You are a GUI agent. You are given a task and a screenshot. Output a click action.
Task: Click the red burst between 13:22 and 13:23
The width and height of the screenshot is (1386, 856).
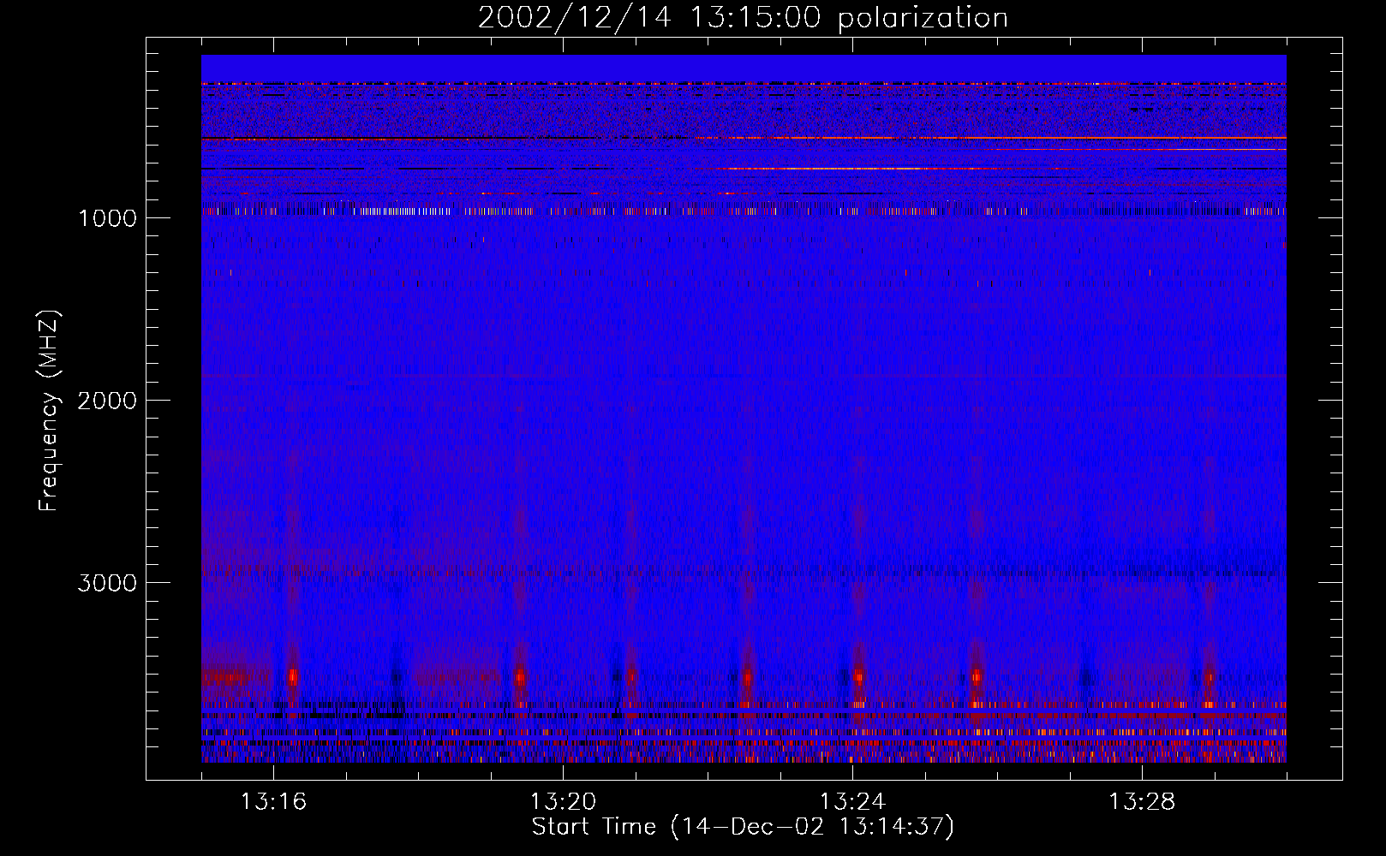[x=748, y=677]
